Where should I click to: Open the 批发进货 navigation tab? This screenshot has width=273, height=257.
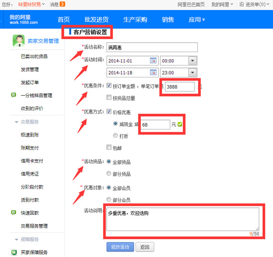coord(96,20)
